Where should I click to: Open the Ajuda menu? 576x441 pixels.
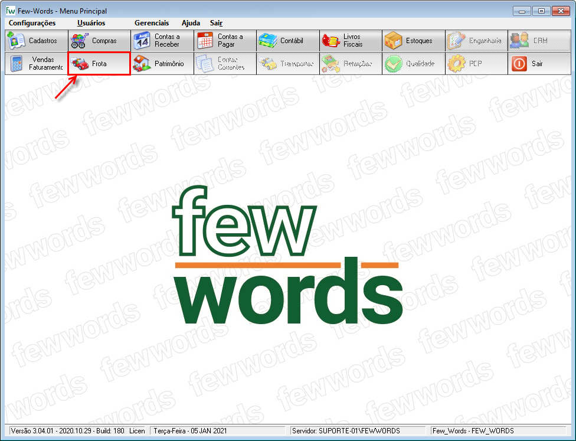click(191, 23)
